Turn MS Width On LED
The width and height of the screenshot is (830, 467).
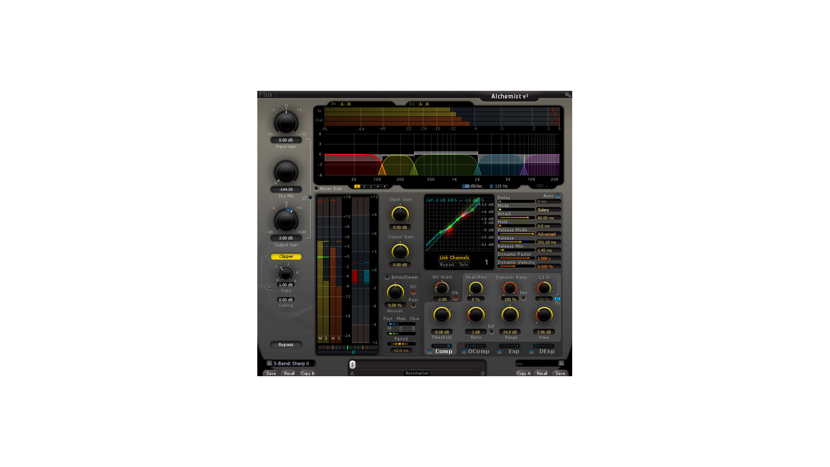455,298
